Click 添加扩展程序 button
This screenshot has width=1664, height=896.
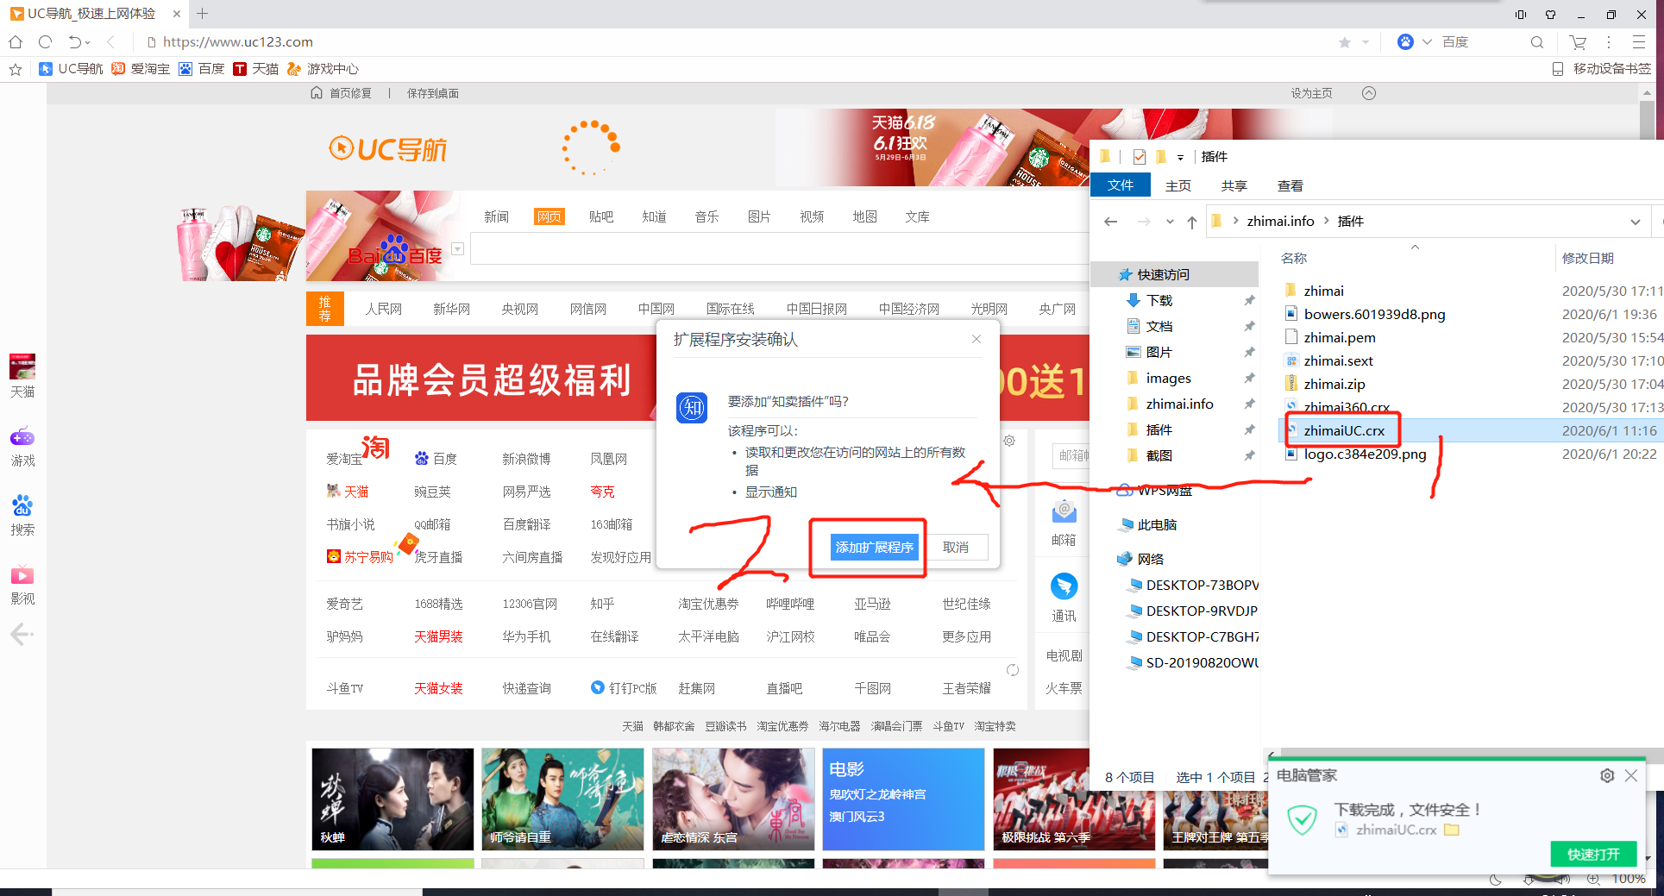point(874,547)
